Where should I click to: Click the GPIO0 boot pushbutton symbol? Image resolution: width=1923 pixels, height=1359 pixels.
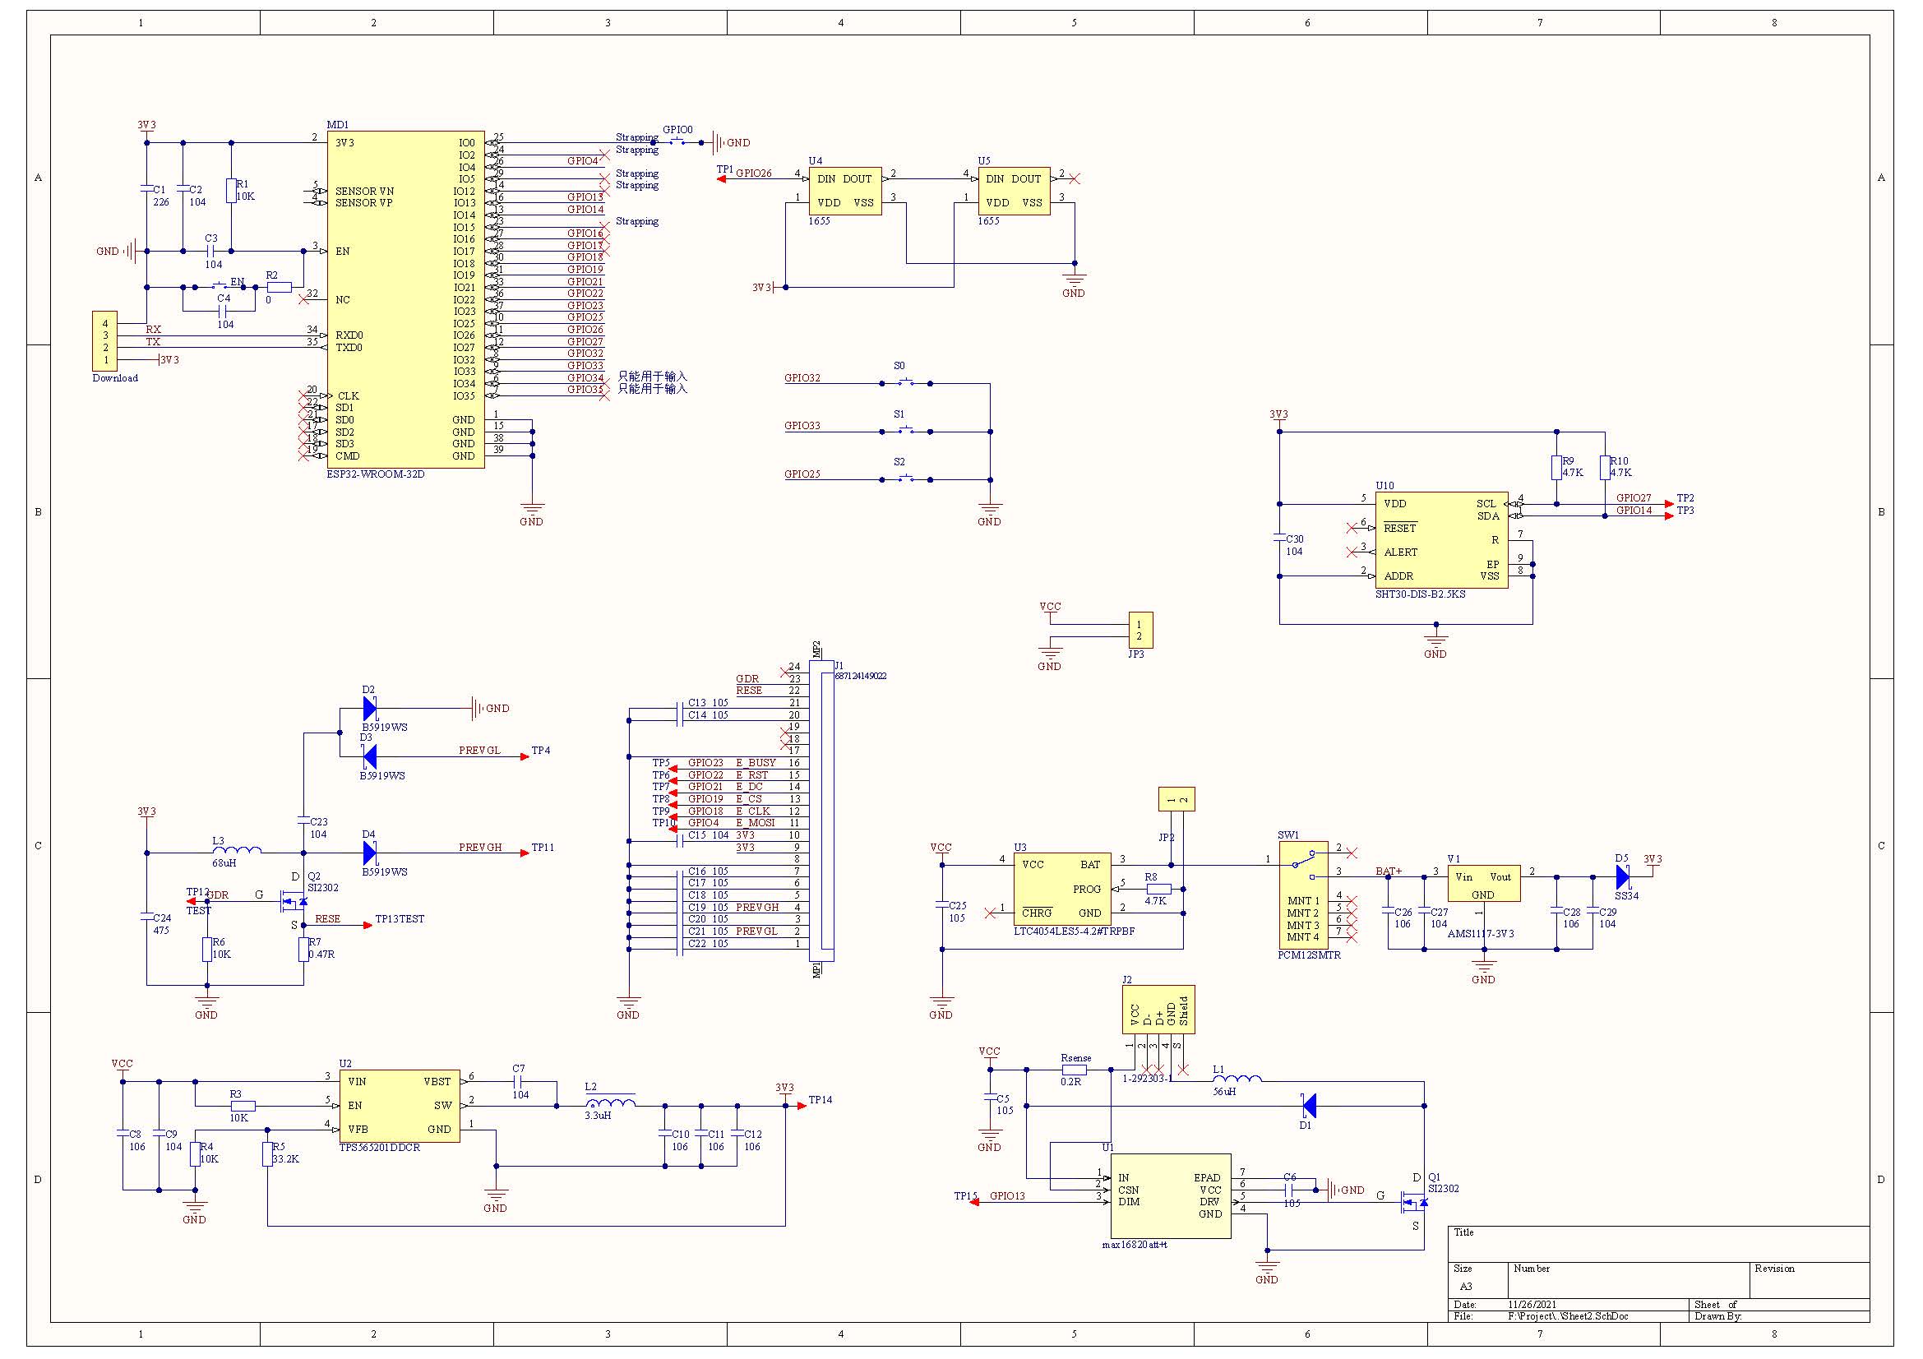pyautogui.click(x=677, y=141)
